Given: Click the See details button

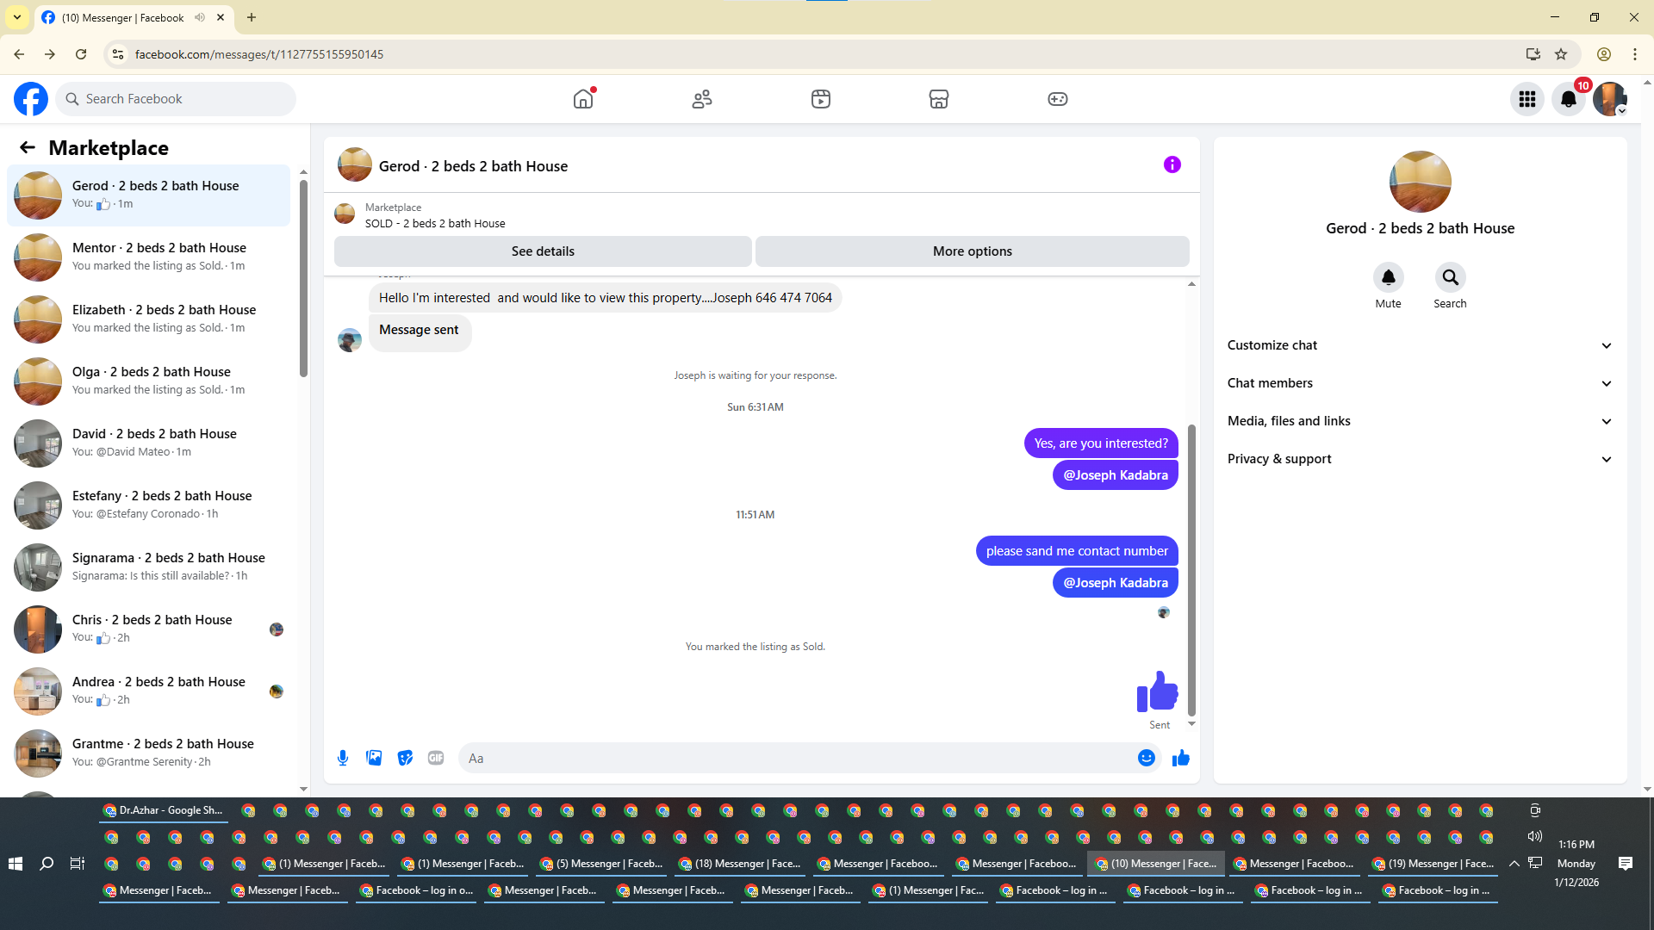Looking at the screenshot, I should click(x=543, y=251).
